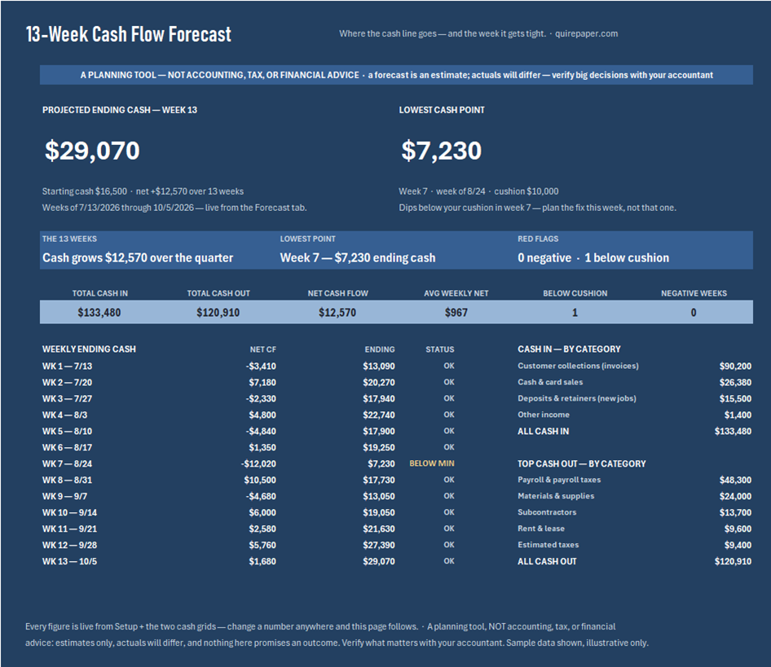Click the Negative Weeks value 0
The image size is (771, 667).
[694, 313]
